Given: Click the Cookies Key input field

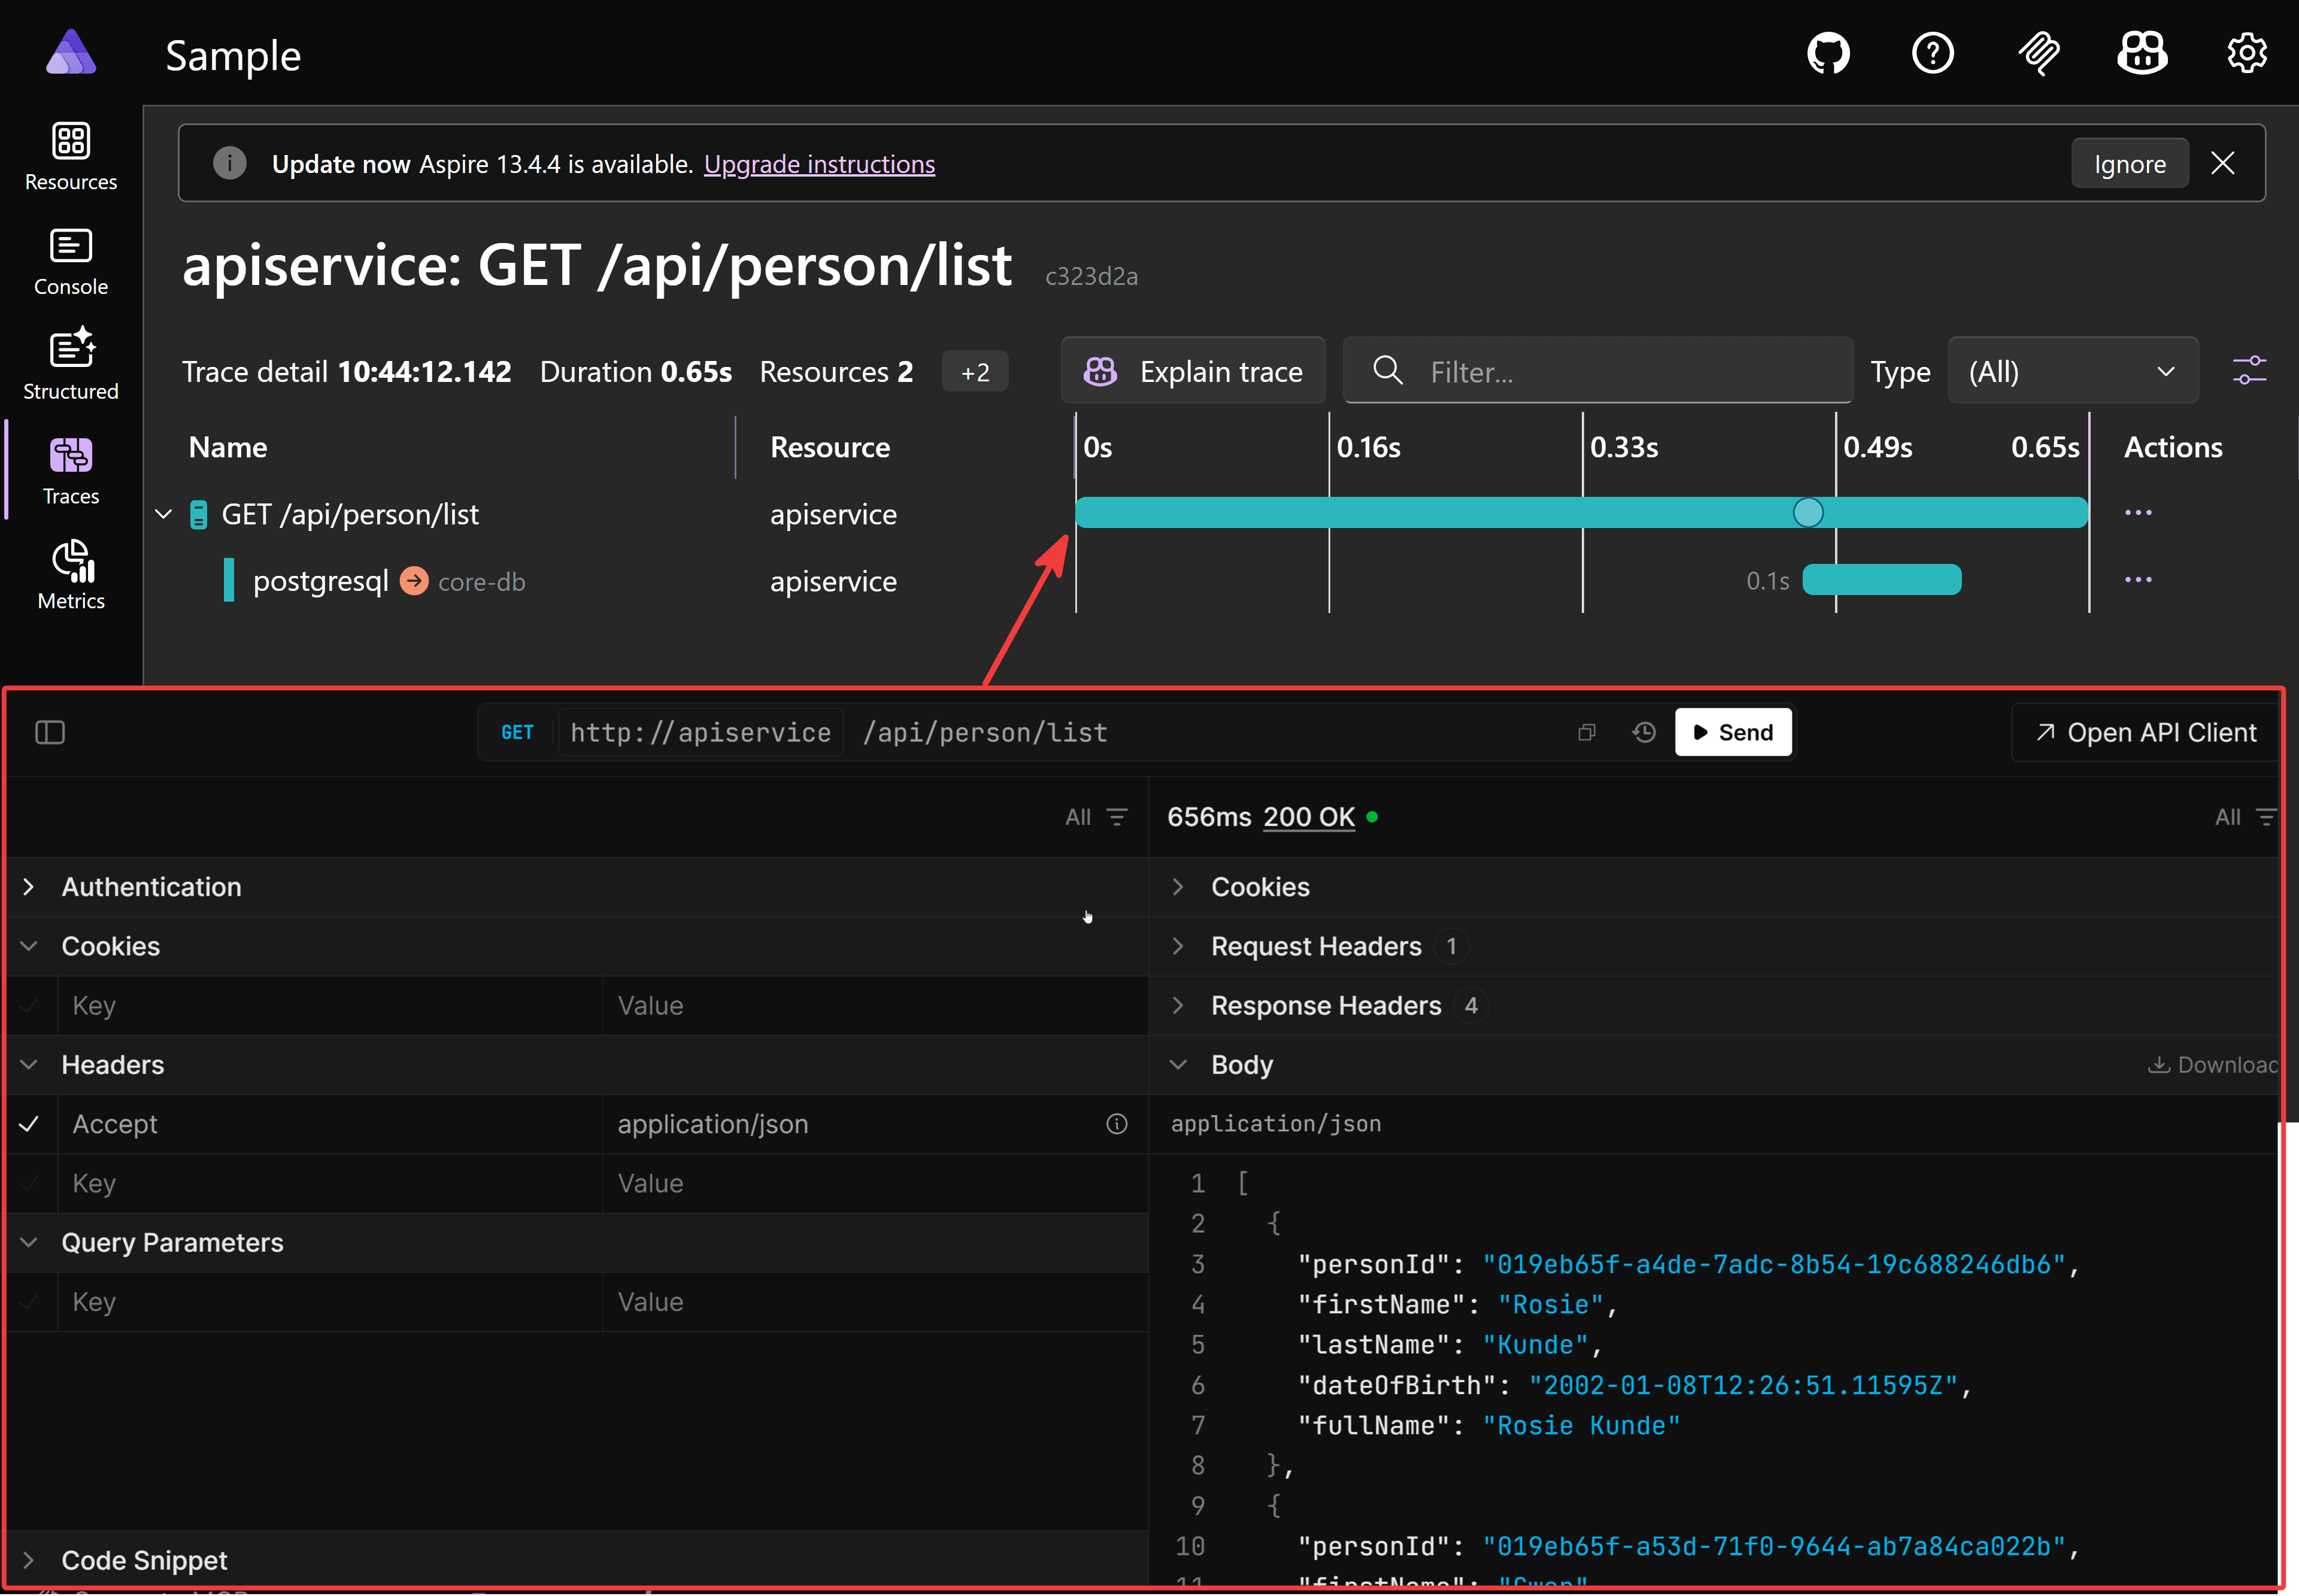Looking at the screenshot, I should click(x=330, y=1005).
